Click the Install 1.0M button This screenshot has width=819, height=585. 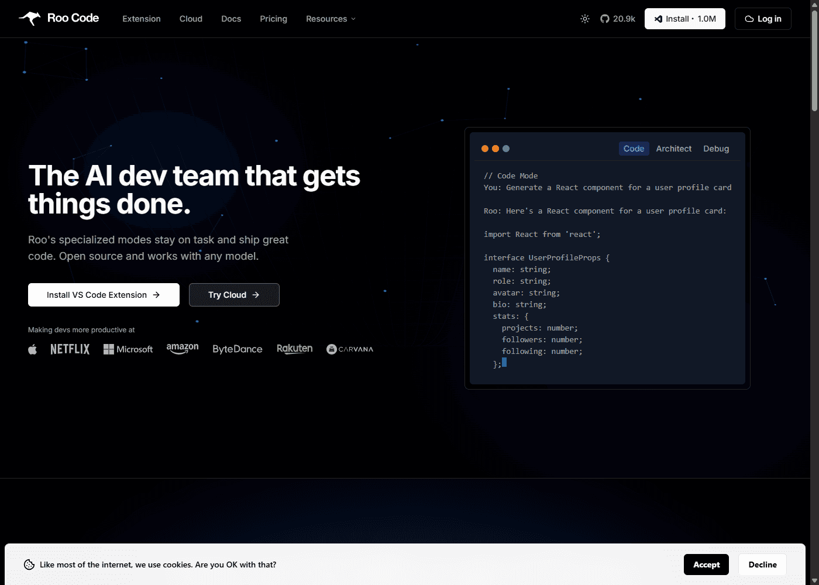point(685,19)
